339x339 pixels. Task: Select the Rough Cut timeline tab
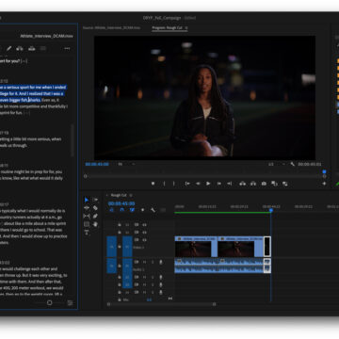click(119, 195)
